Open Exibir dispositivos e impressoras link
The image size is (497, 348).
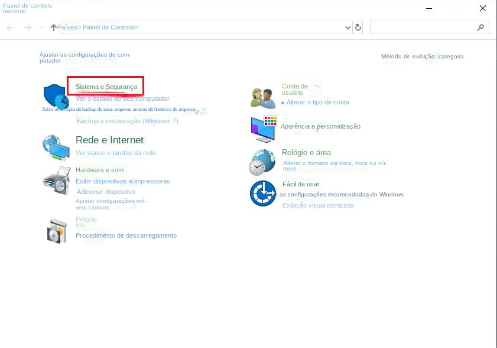[122, 181]
